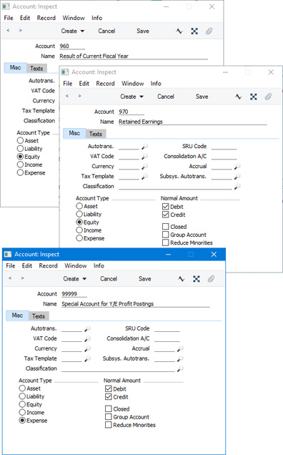
Task: Click the paperclip icon in the 970 window
Action: point(268,97)
